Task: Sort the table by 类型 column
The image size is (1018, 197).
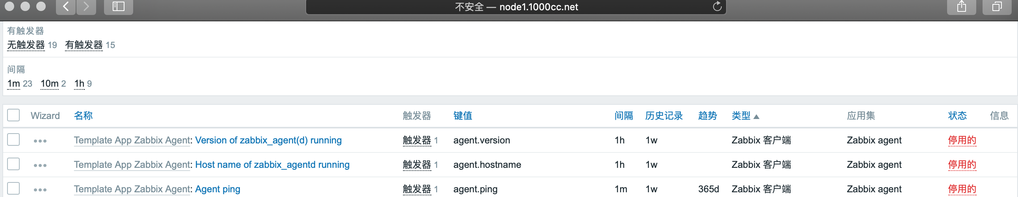Action: (741, 116)
